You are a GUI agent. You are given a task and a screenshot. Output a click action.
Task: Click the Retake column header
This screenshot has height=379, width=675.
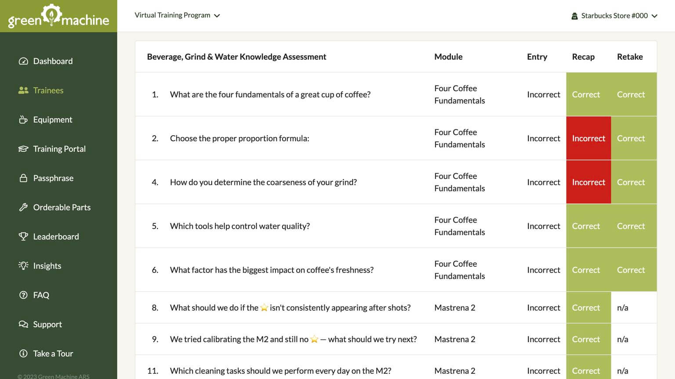[630, 57]
